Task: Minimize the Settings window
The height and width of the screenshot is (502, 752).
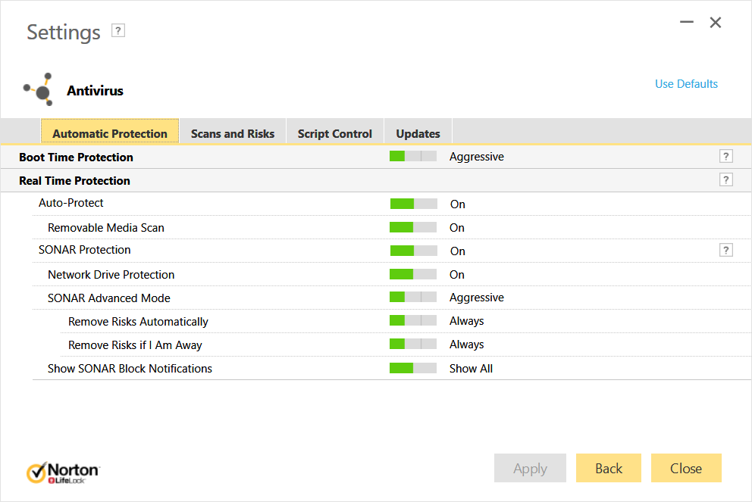Action: (687, 23)
